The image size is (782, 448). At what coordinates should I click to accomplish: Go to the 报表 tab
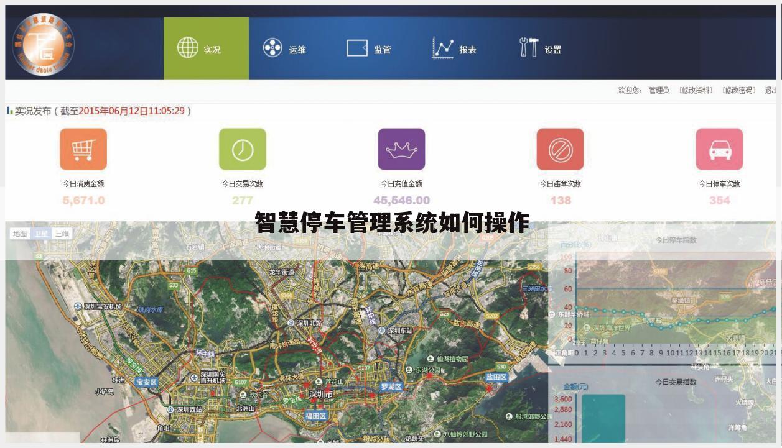point(455,48)
